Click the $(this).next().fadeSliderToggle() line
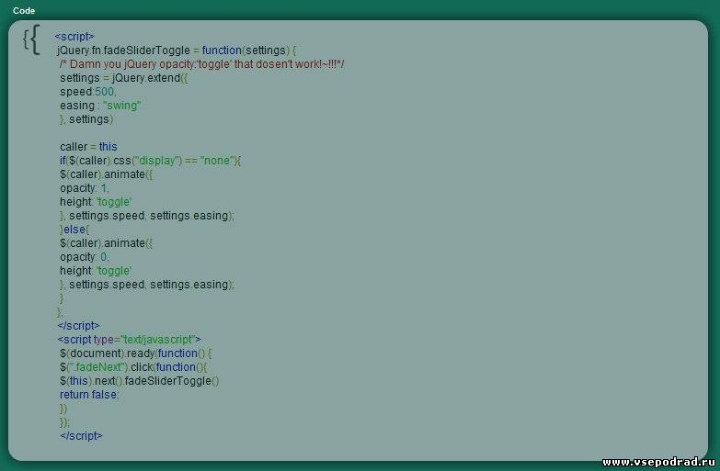Image resolution: width=720 pixels, height=471 pixels. click(x=140, y=381)
